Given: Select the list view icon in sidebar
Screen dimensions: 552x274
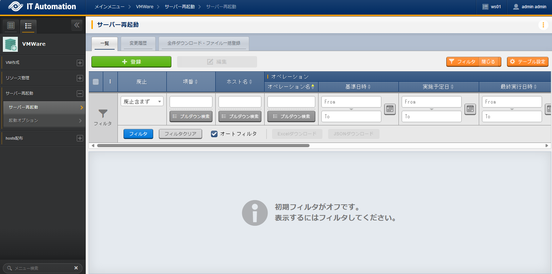Looking at the screenshot, I should [28, 26].
